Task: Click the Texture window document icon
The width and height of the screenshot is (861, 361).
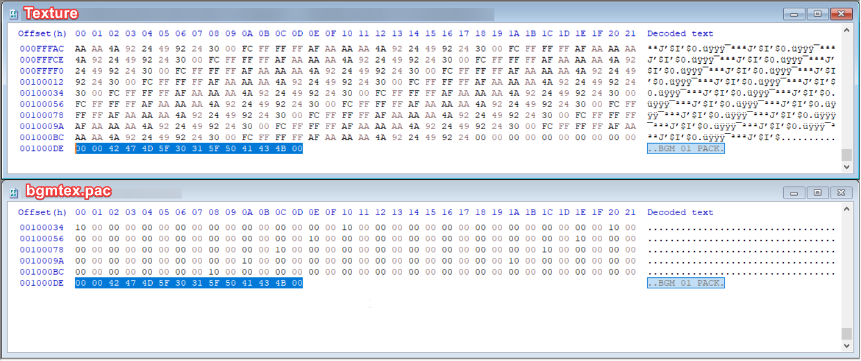Action: (14, 13)
